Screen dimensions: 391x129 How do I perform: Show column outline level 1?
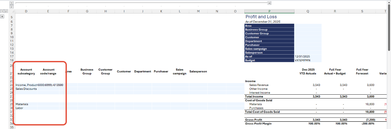(12, 3)
